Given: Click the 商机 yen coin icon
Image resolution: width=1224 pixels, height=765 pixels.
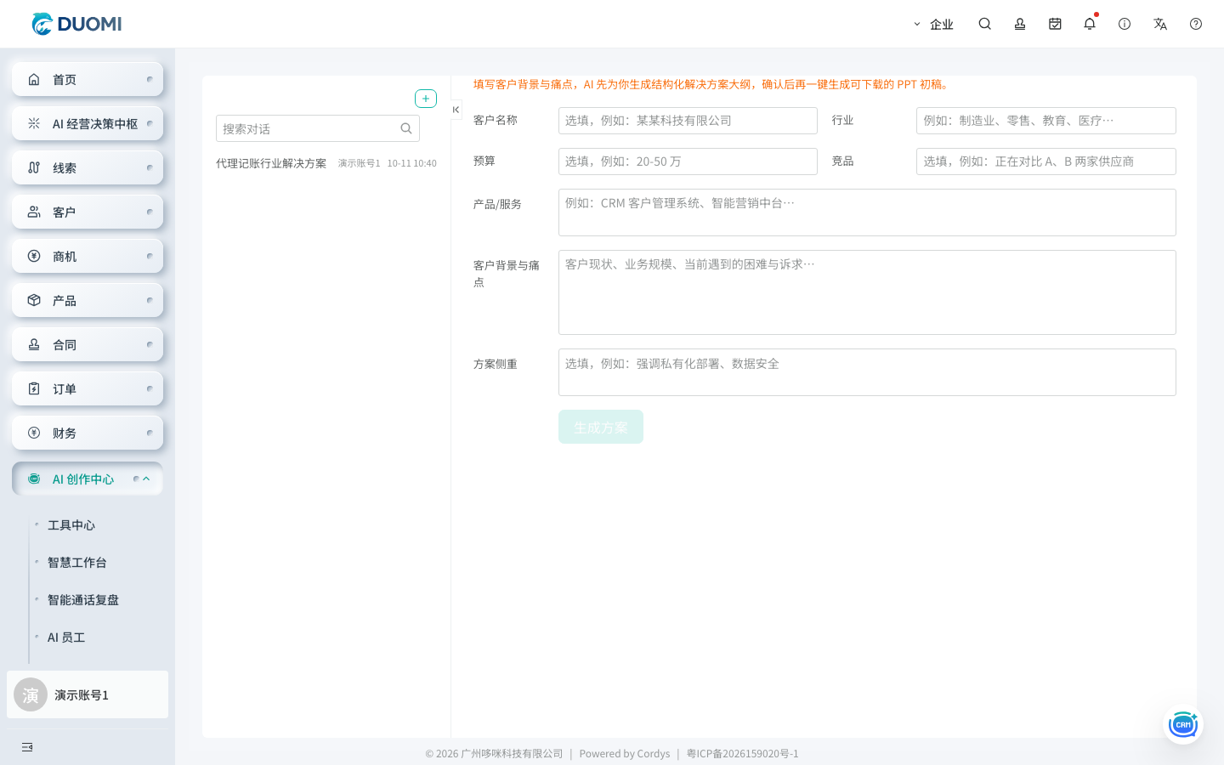Looking at the screenshot, I should (34, 256).
